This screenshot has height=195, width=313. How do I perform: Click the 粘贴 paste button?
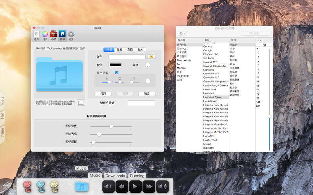tap(125, 93)
